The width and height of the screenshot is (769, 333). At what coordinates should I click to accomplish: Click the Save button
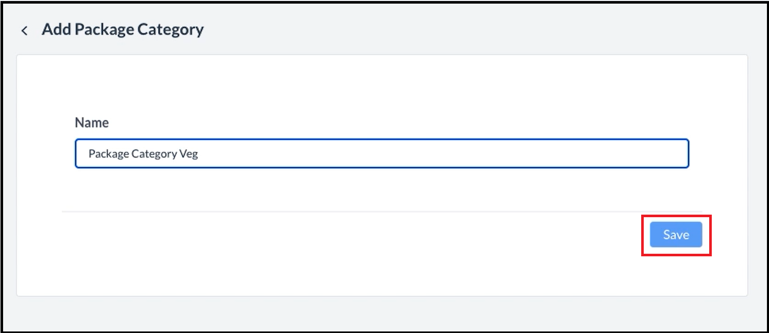click(x=676, y=235)
